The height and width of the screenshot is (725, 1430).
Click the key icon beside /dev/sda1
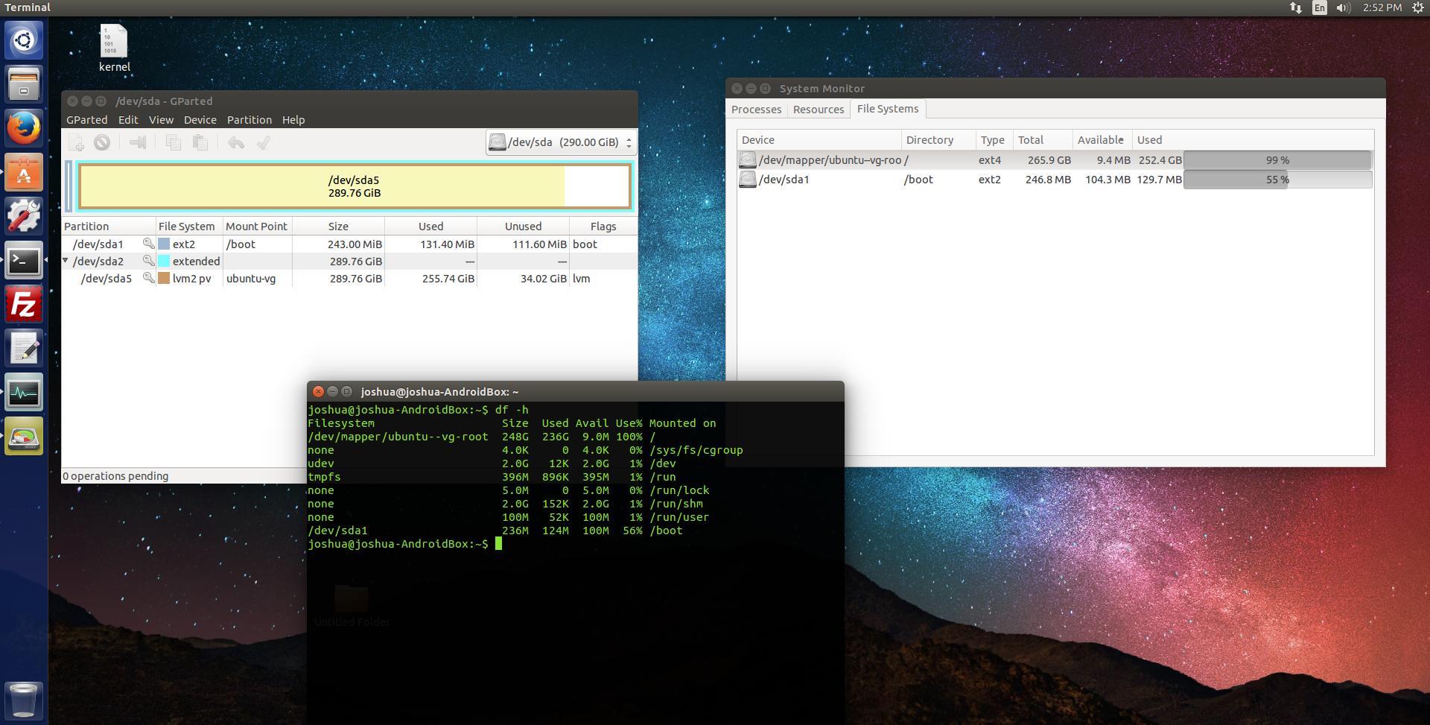click(x=148, y=244)
